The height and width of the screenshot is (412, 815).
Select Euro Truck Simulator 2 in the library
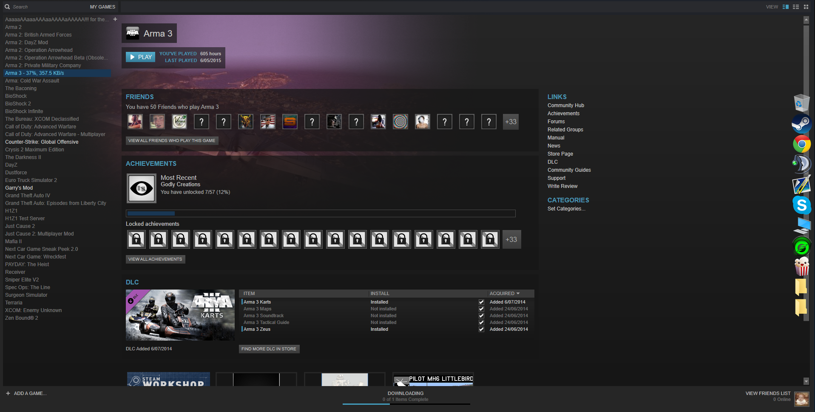(31, 180)
